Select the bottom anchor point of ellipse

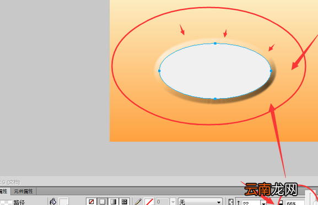pyautogui.click(x=215, y=99)
